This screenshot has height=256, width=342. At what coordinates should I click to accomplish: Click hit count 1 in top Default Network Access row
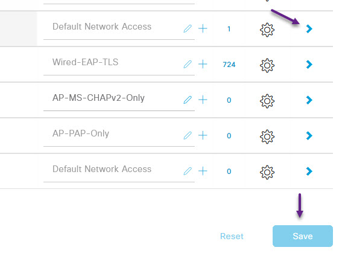(229, 29)
